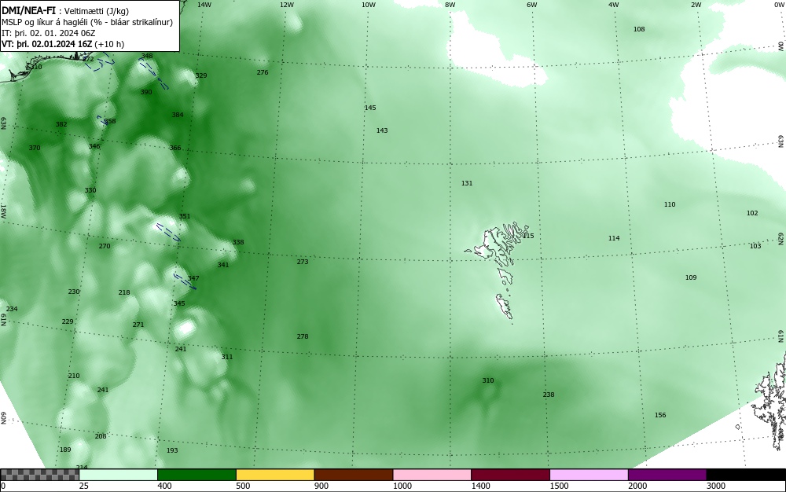Click the legend label '1400'
Image resolution: width=786 pixels, height=492 pixels.
point(480,486)
